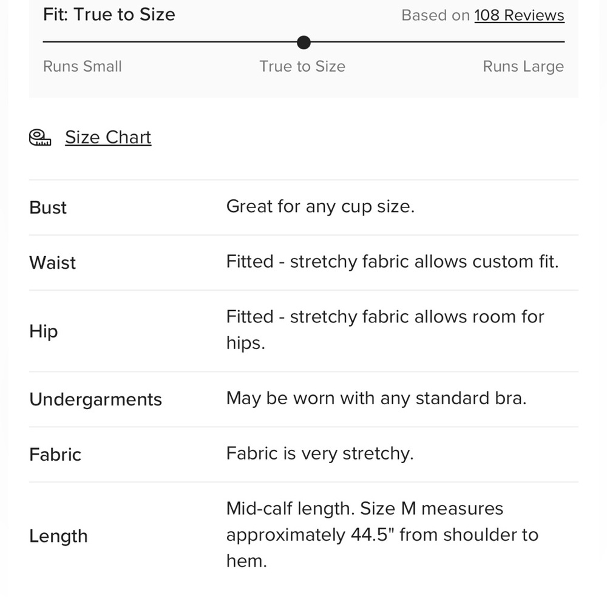Click the Length row label
607x607 pixels.
58,537
